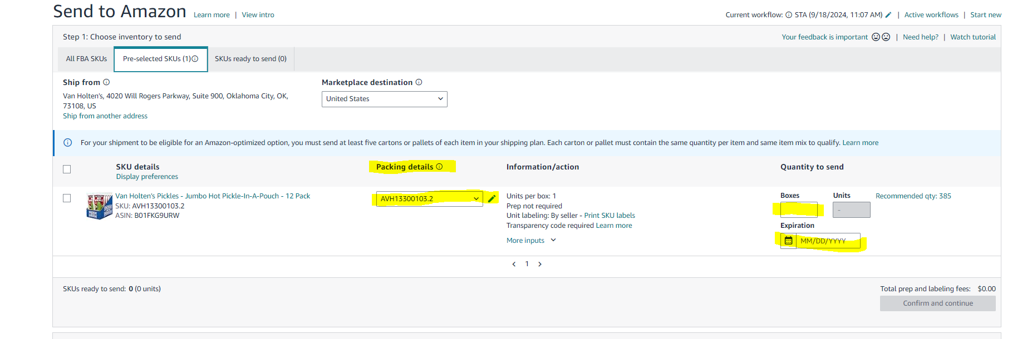Click into the Boxes quantity field
Screen dimensions: 1032x339
click(x=799, y=210)
